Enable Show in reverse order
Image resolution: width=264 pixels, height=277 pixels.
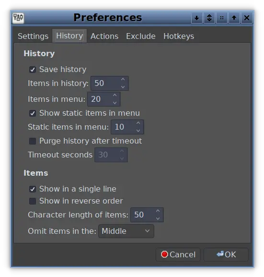pyautogui.click(x=33, y=201)
